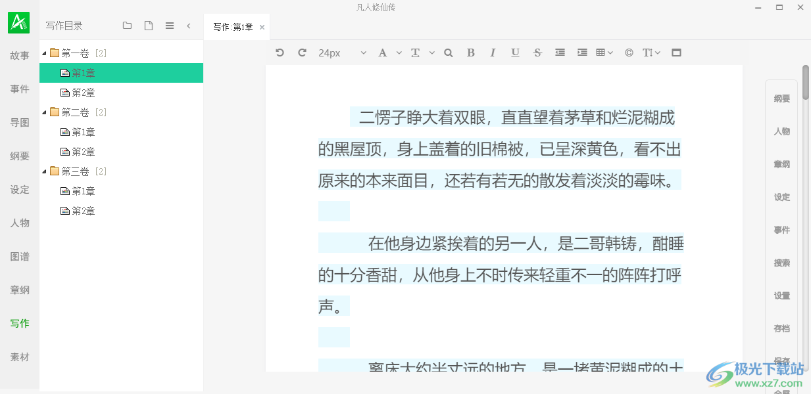811x394 pixels.
Task: Open 图谱 in left sidebar
Action: click(20, 257)
